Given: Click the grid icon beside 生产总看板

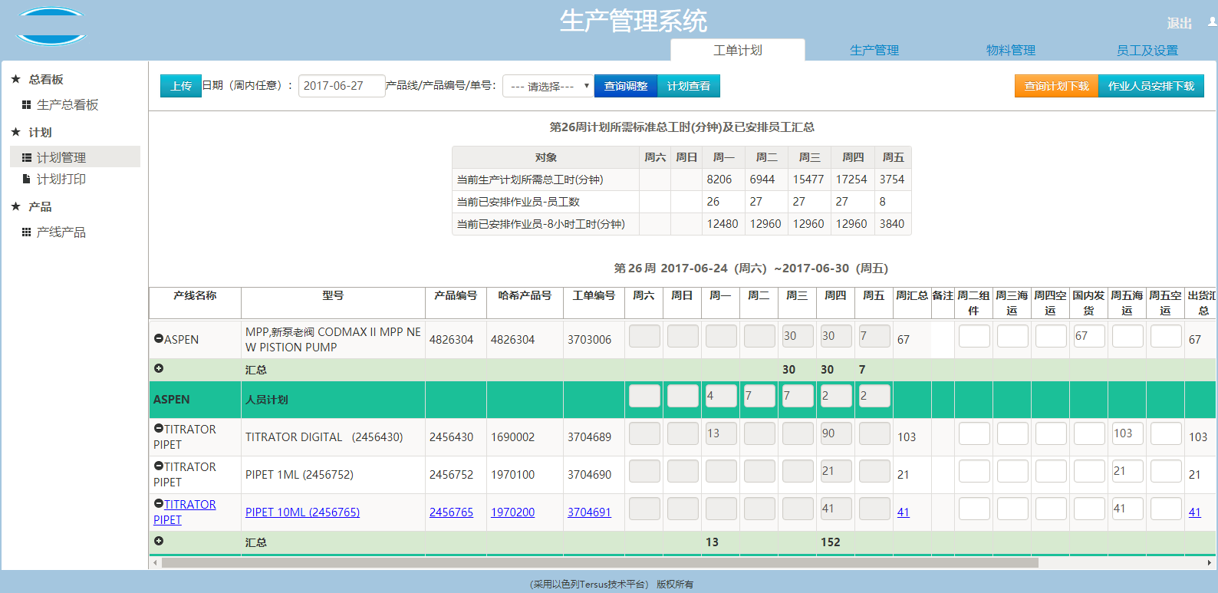Looking at the screenshot, I should pyautogui.click(x=26, y=104).
